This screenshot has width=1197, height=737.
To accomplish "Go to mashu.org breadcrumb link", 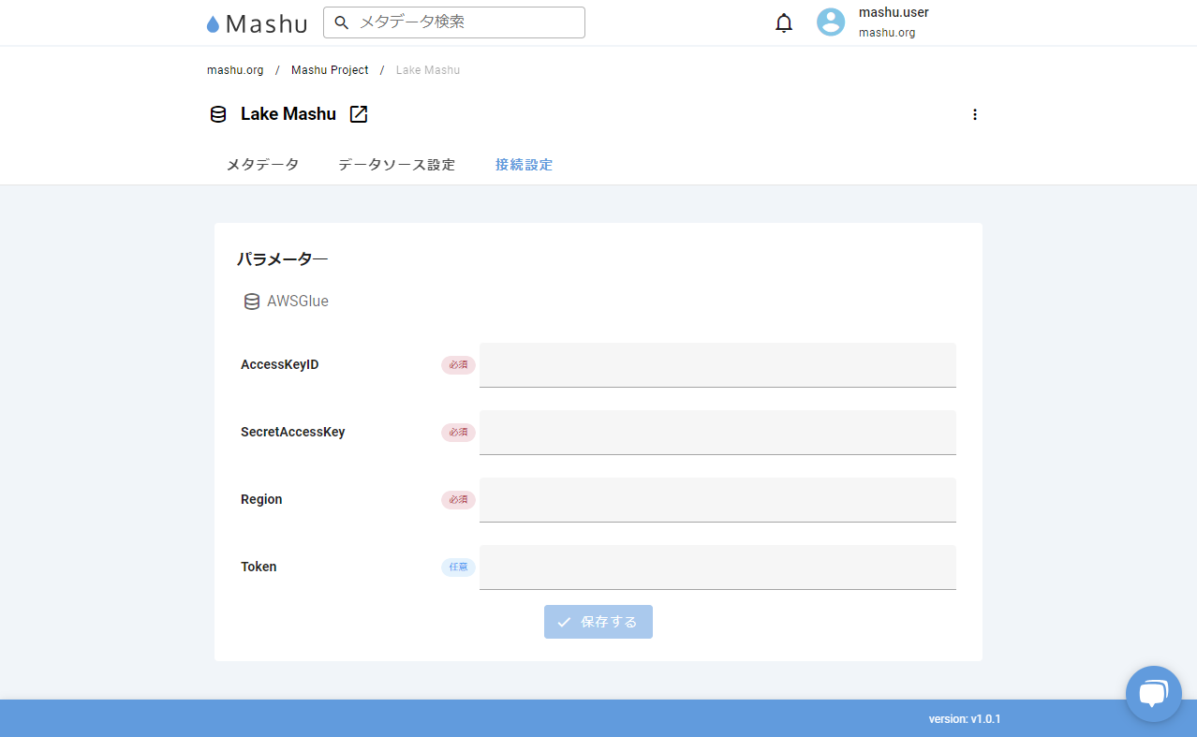I will [x=235, y=70].
